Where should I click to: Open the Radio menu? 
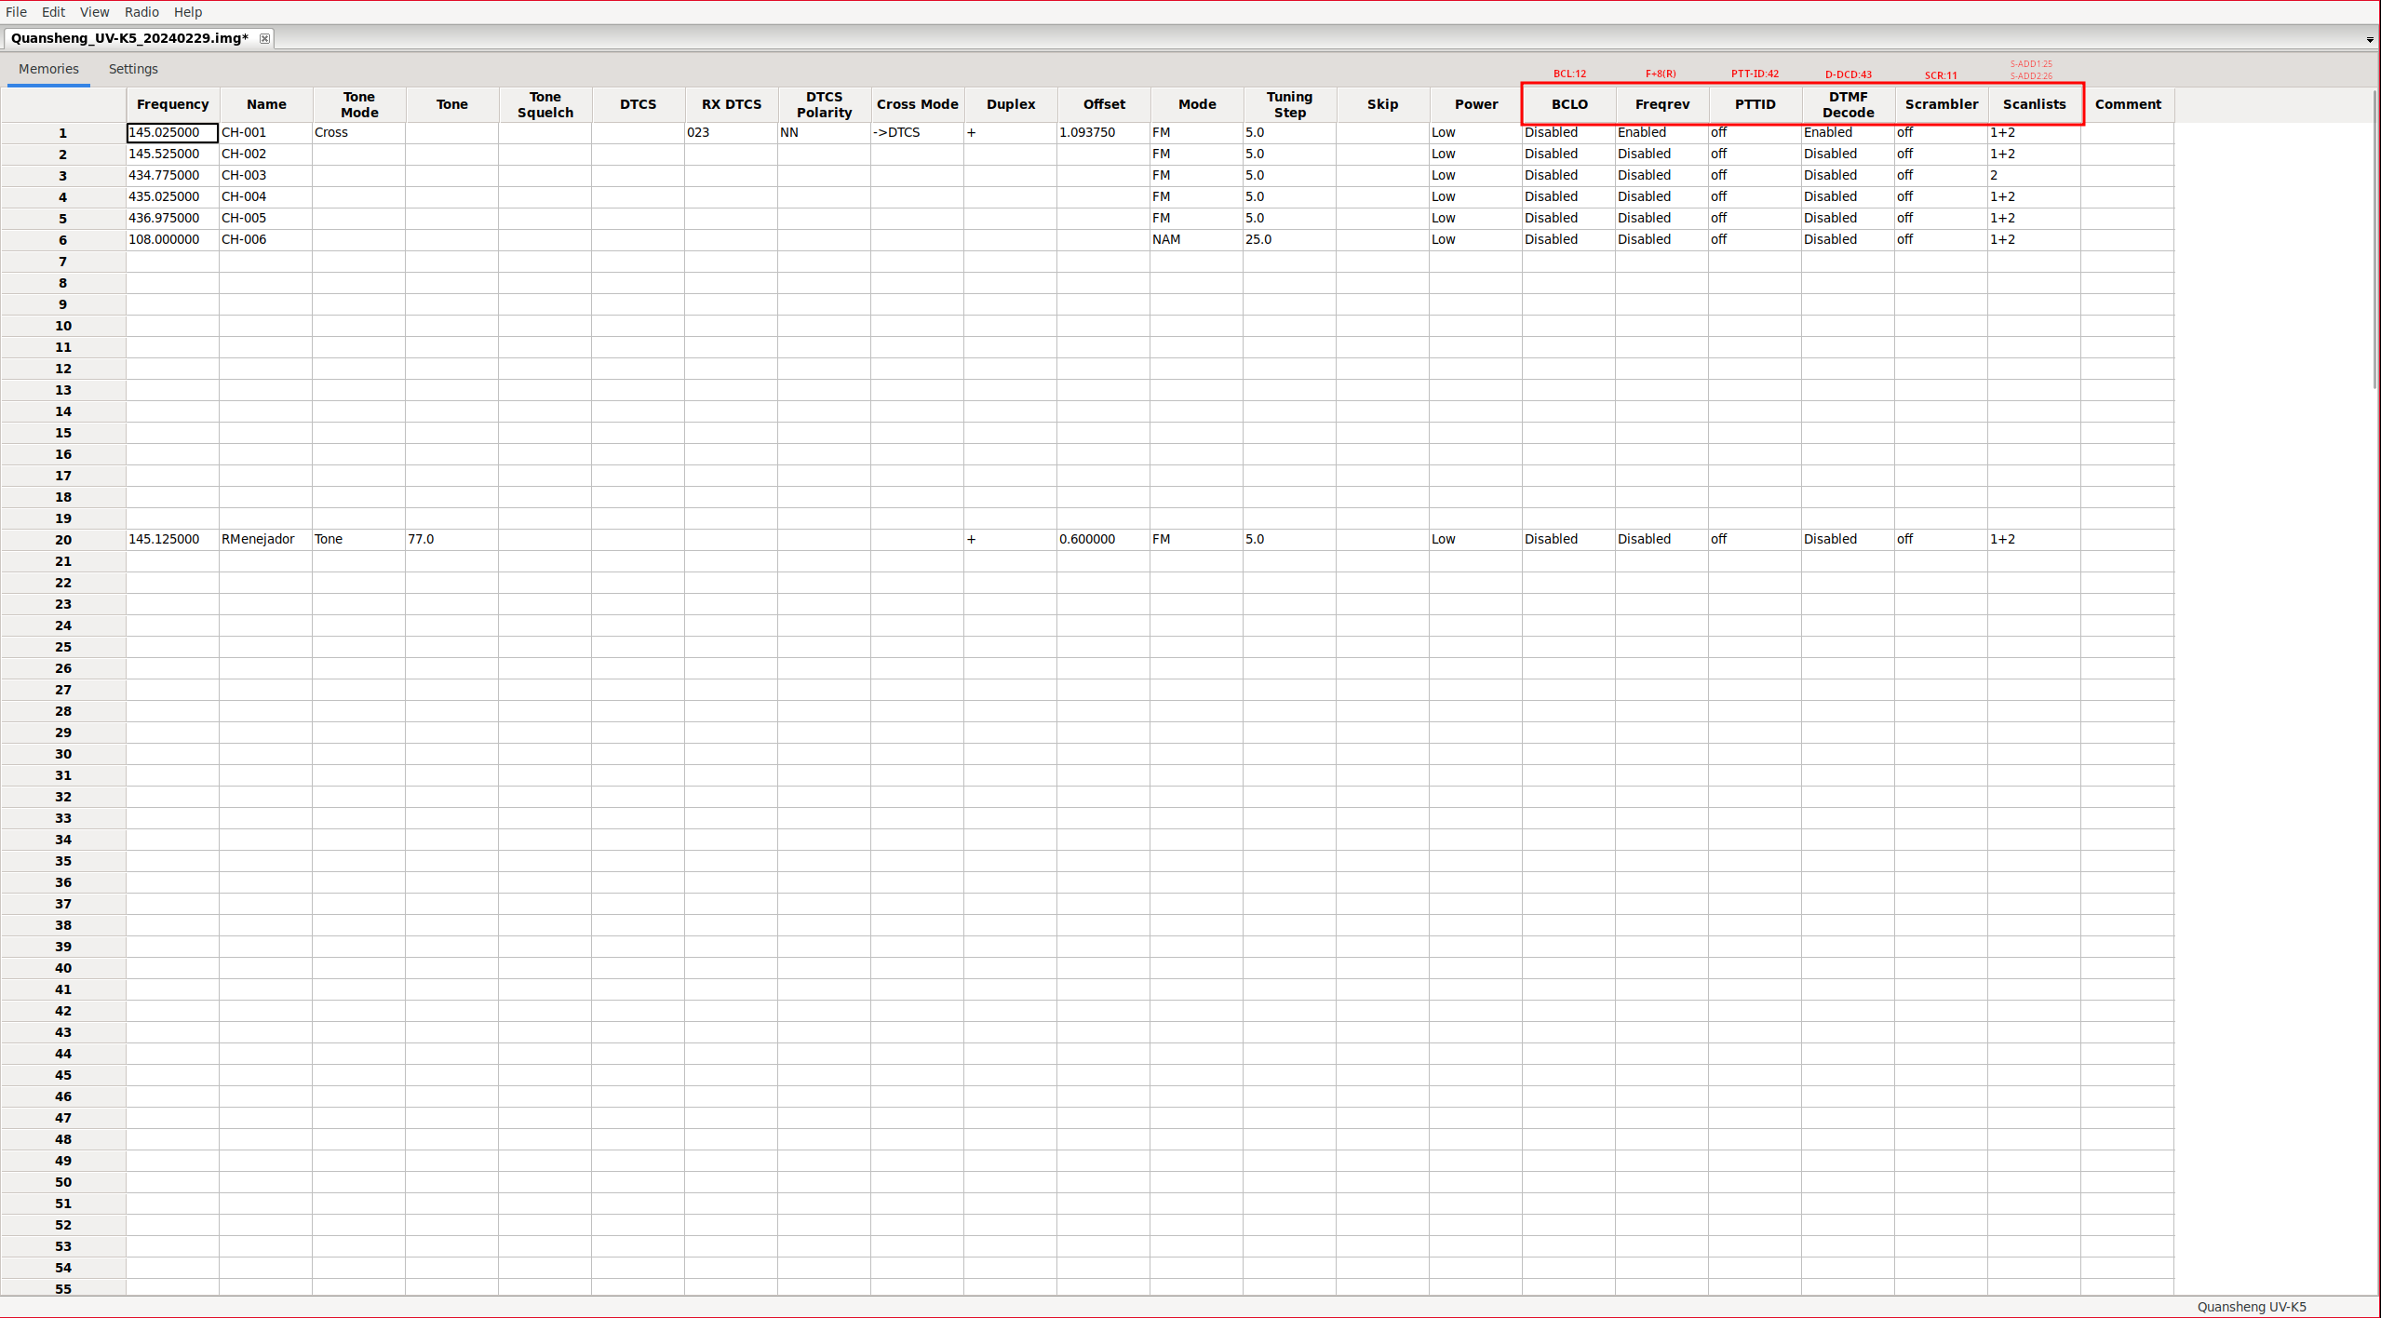pos(141,12)
